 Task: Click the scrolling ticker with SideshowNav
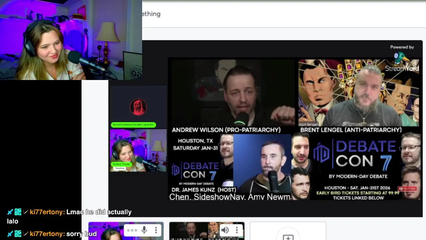230,197
